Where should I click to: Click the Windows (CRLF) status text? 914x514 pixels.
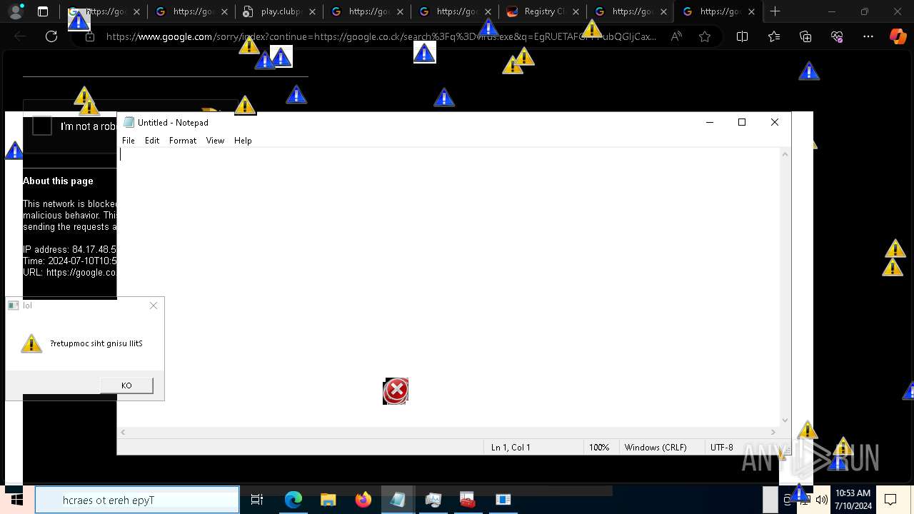(x=656, y=448)
